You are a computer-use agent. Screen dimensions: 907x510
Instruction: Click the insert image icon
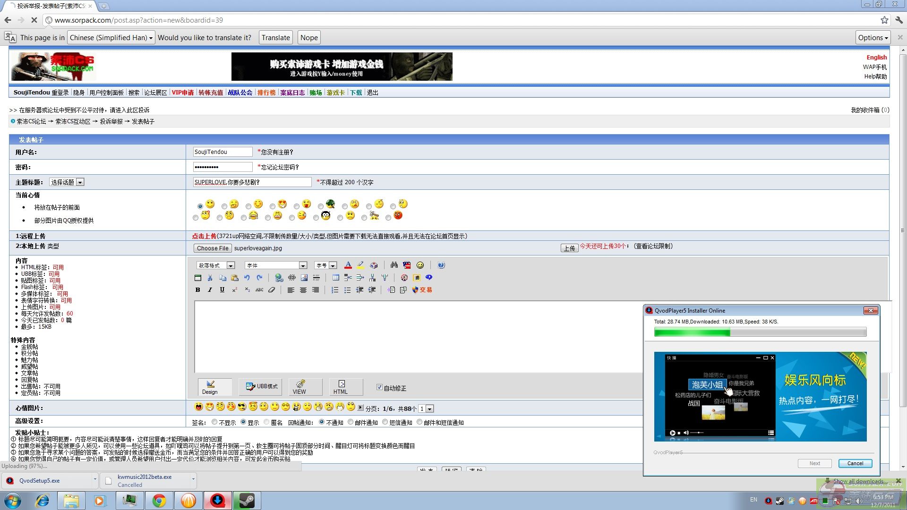point(304,278)
